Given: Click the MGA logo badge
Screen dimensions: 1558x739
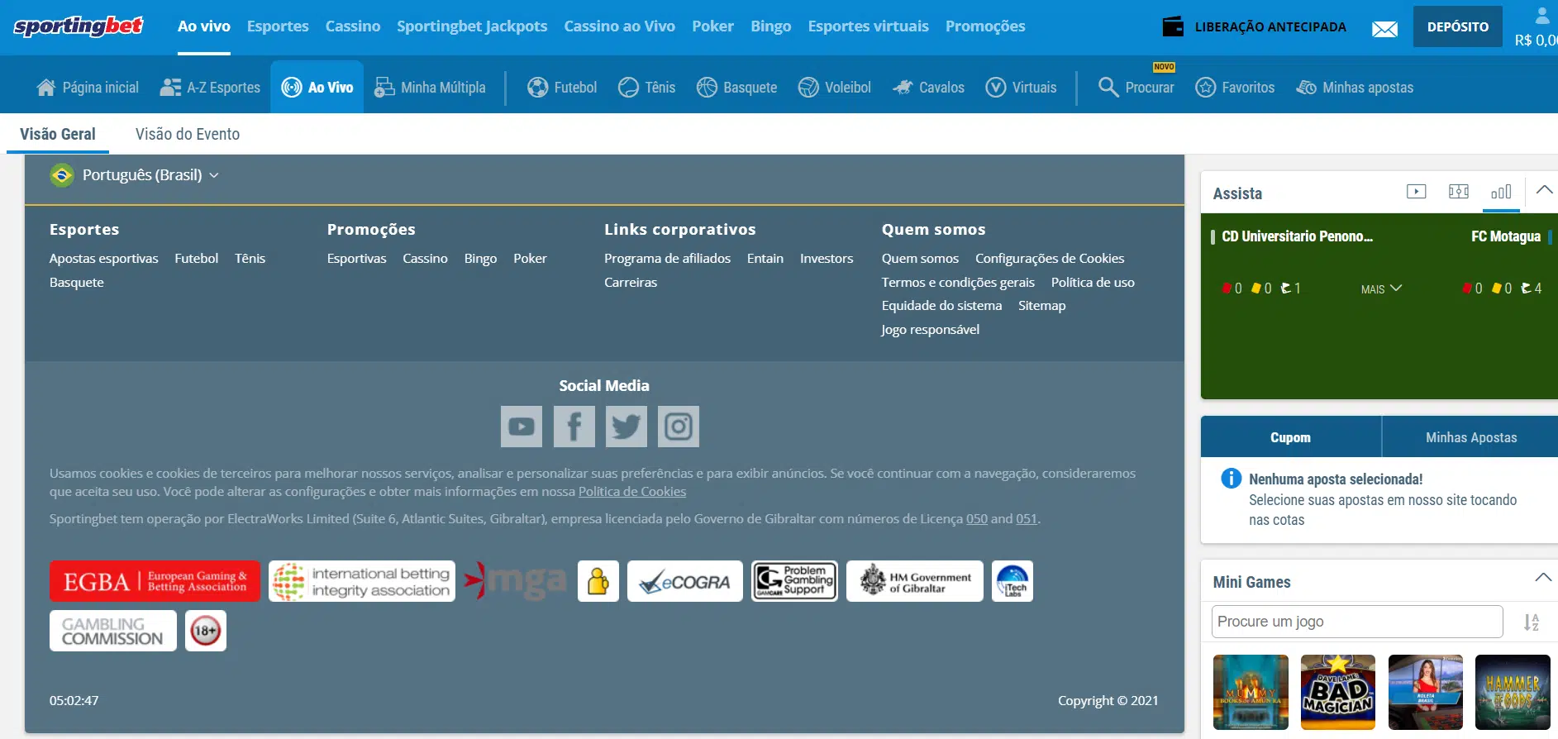Looking at the screenshot, I should pos(516,581).
